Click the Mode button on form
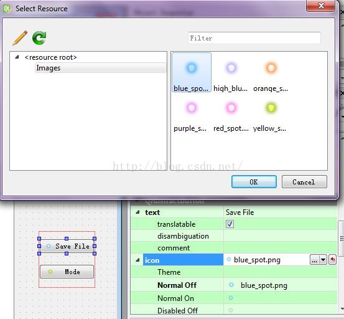 (67, 272)
